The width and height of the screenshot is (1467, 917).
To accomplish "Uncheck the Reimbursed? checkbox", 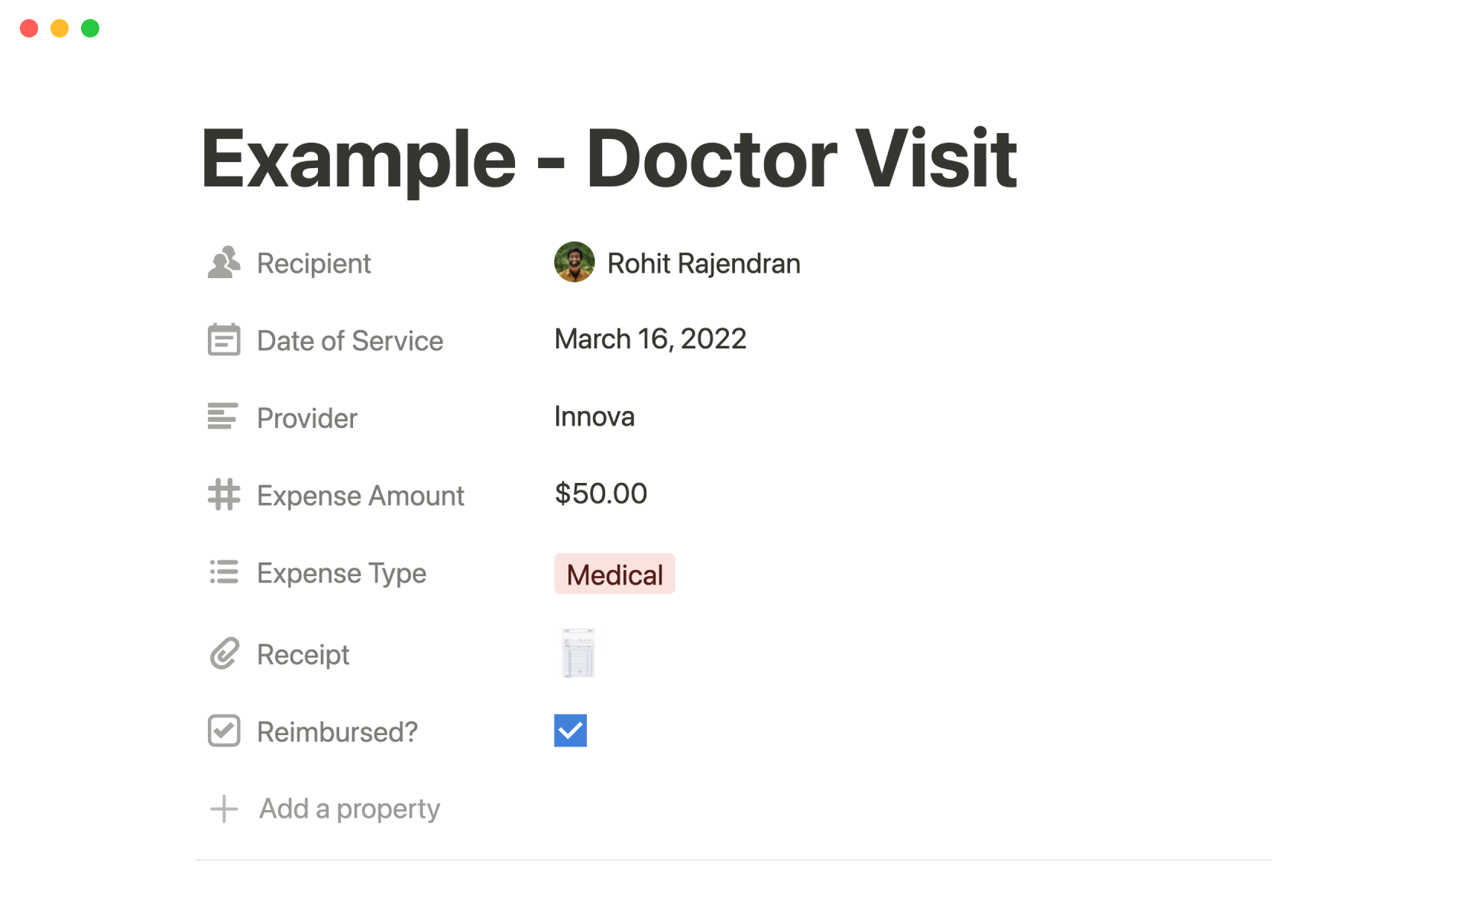I will click(x=570, y=731).
